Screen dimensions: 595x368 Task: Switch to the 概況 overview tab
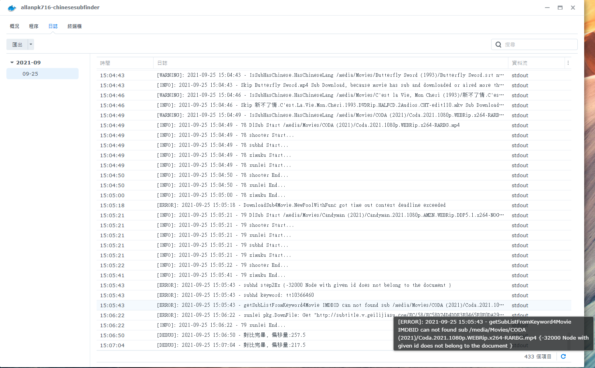(x=14, y=26)
